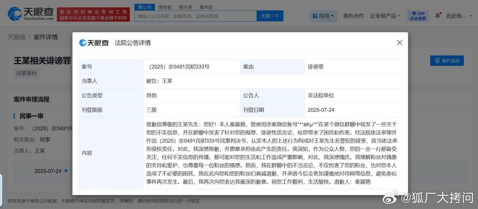Screen dimensions: 478x209
Task: Click the 案件审理流程 heading
Action: [x=31, y=99]
